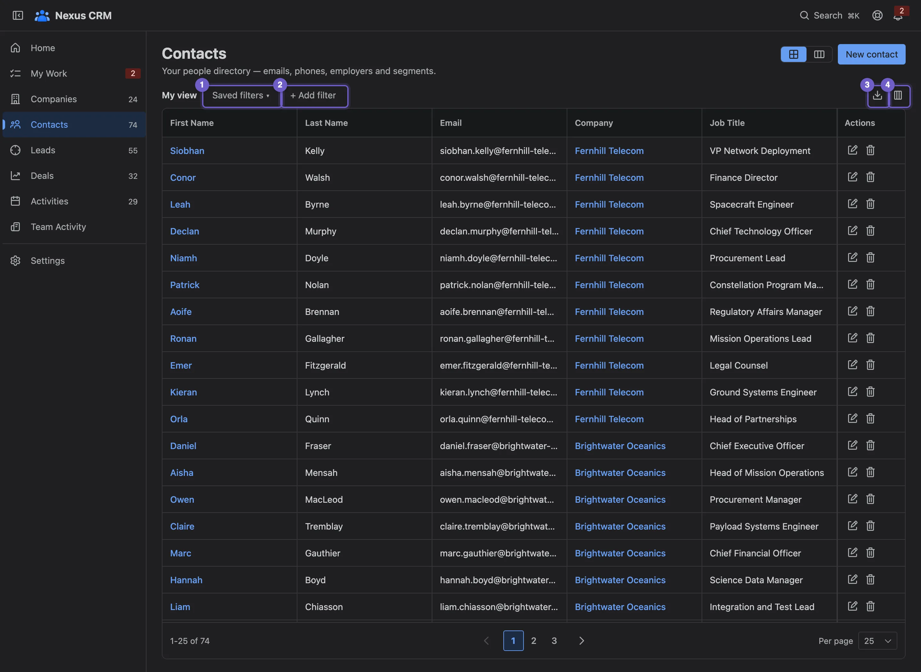This screenshot has height=672, width=921.
Task: Open the notifications bell
Action: pyautogui.click(x=898, y=16)
